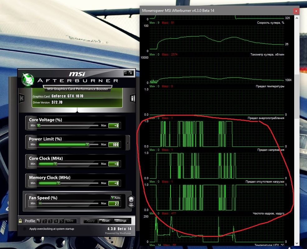This screenshot has width=307, height=249.
Task: Close the Afterburner monitoring window
Action: coord(296,11)
